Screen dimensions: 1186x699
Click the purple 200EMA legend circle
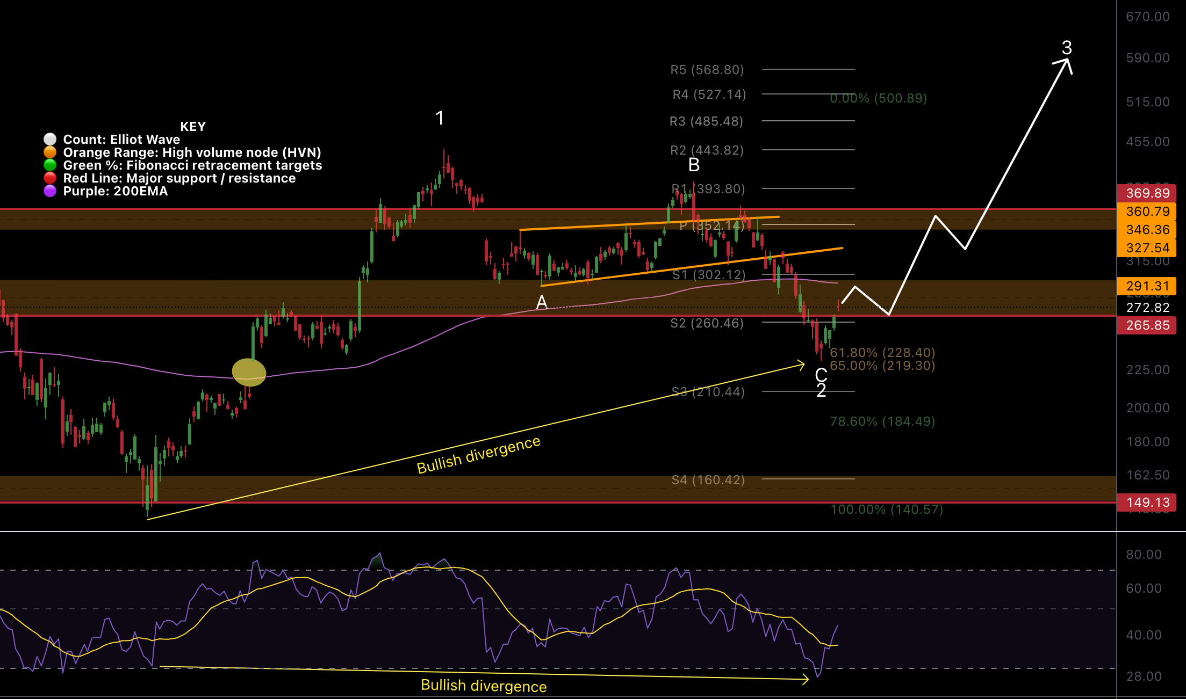(50, 191)
